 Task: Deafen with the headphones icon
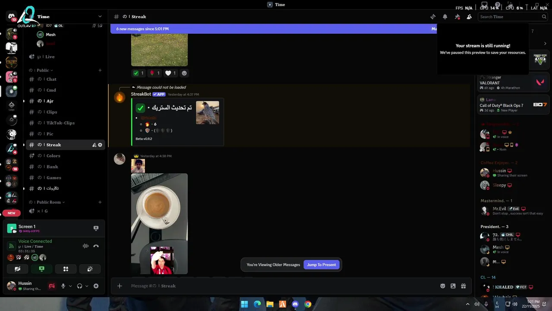[79, 286]
